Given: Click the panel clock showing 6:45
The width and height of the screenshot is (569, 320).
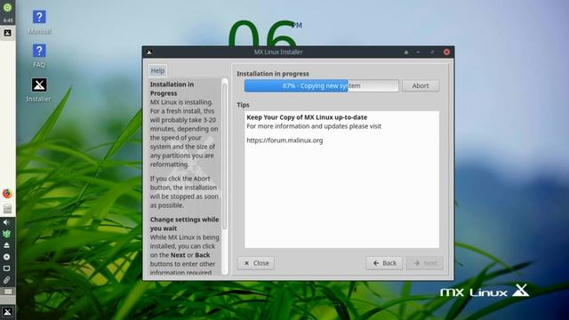Looking at the screenshot, I should pos(8,20).
